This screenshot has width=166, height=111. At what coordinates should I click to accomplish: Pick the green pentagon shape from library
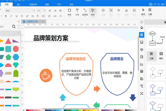8,57
